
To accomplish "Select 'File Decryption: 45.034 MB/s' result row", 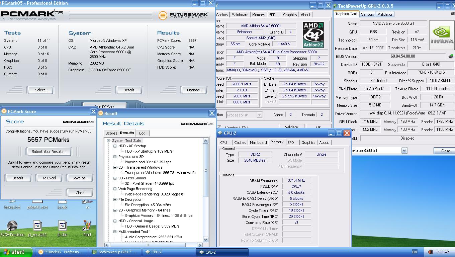I will click(x=148, y=205).
